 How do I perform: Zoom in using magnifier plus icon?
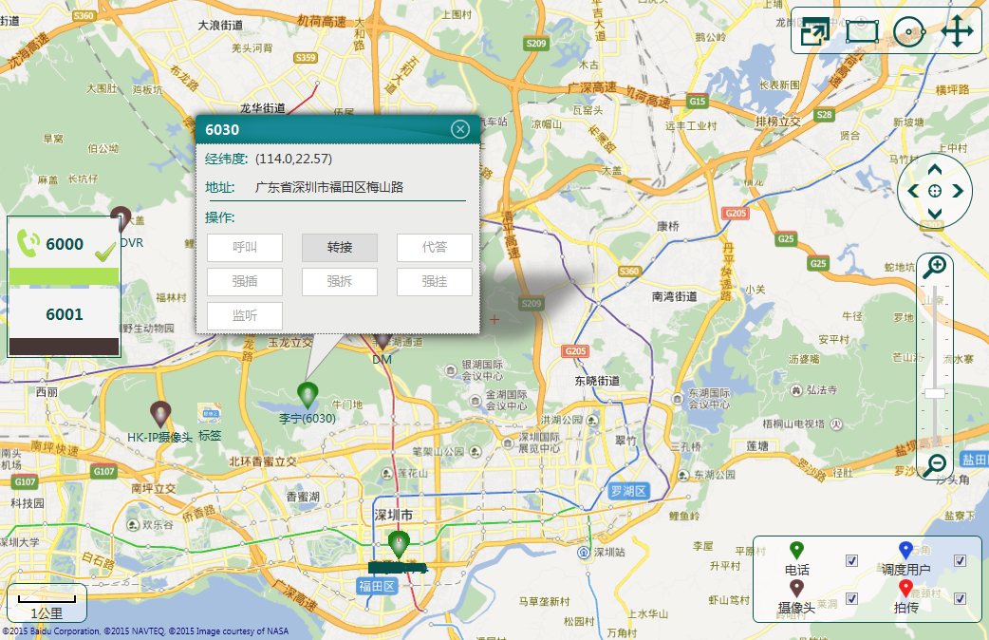click(x=935, y=267)
